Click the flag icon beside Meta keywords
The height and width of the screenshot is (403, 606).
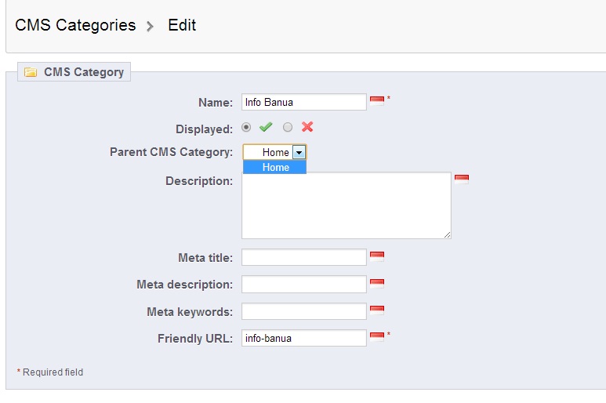(x=377, y=310)
